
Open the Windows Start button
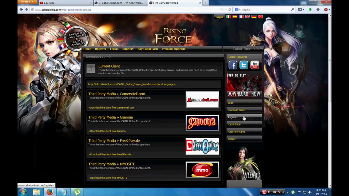(x=23, y=192)
